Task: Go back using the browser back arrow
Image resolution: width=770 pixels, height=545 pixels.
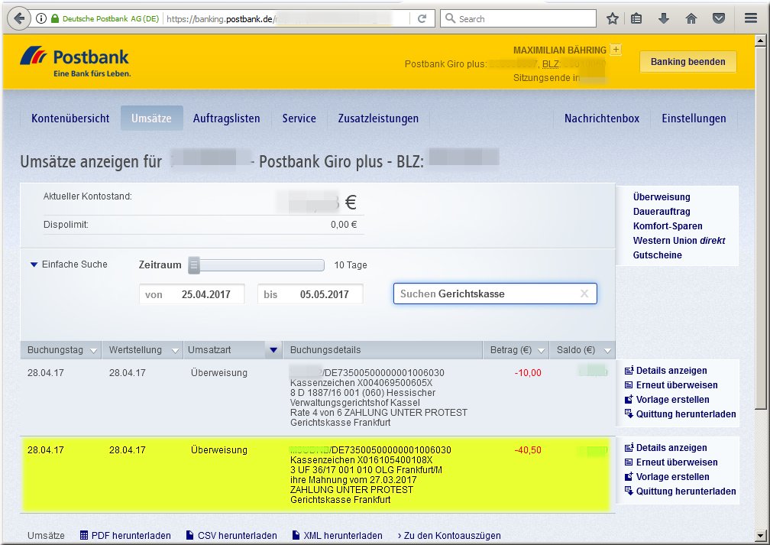Action: (19, 18)
